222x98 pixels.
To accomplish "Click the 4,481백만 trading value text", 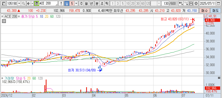I will click(105, 11).
